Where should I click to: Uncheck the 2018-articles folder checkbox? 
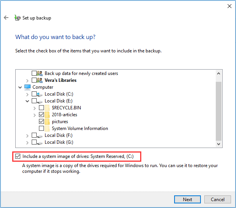(x=41, y=115)
